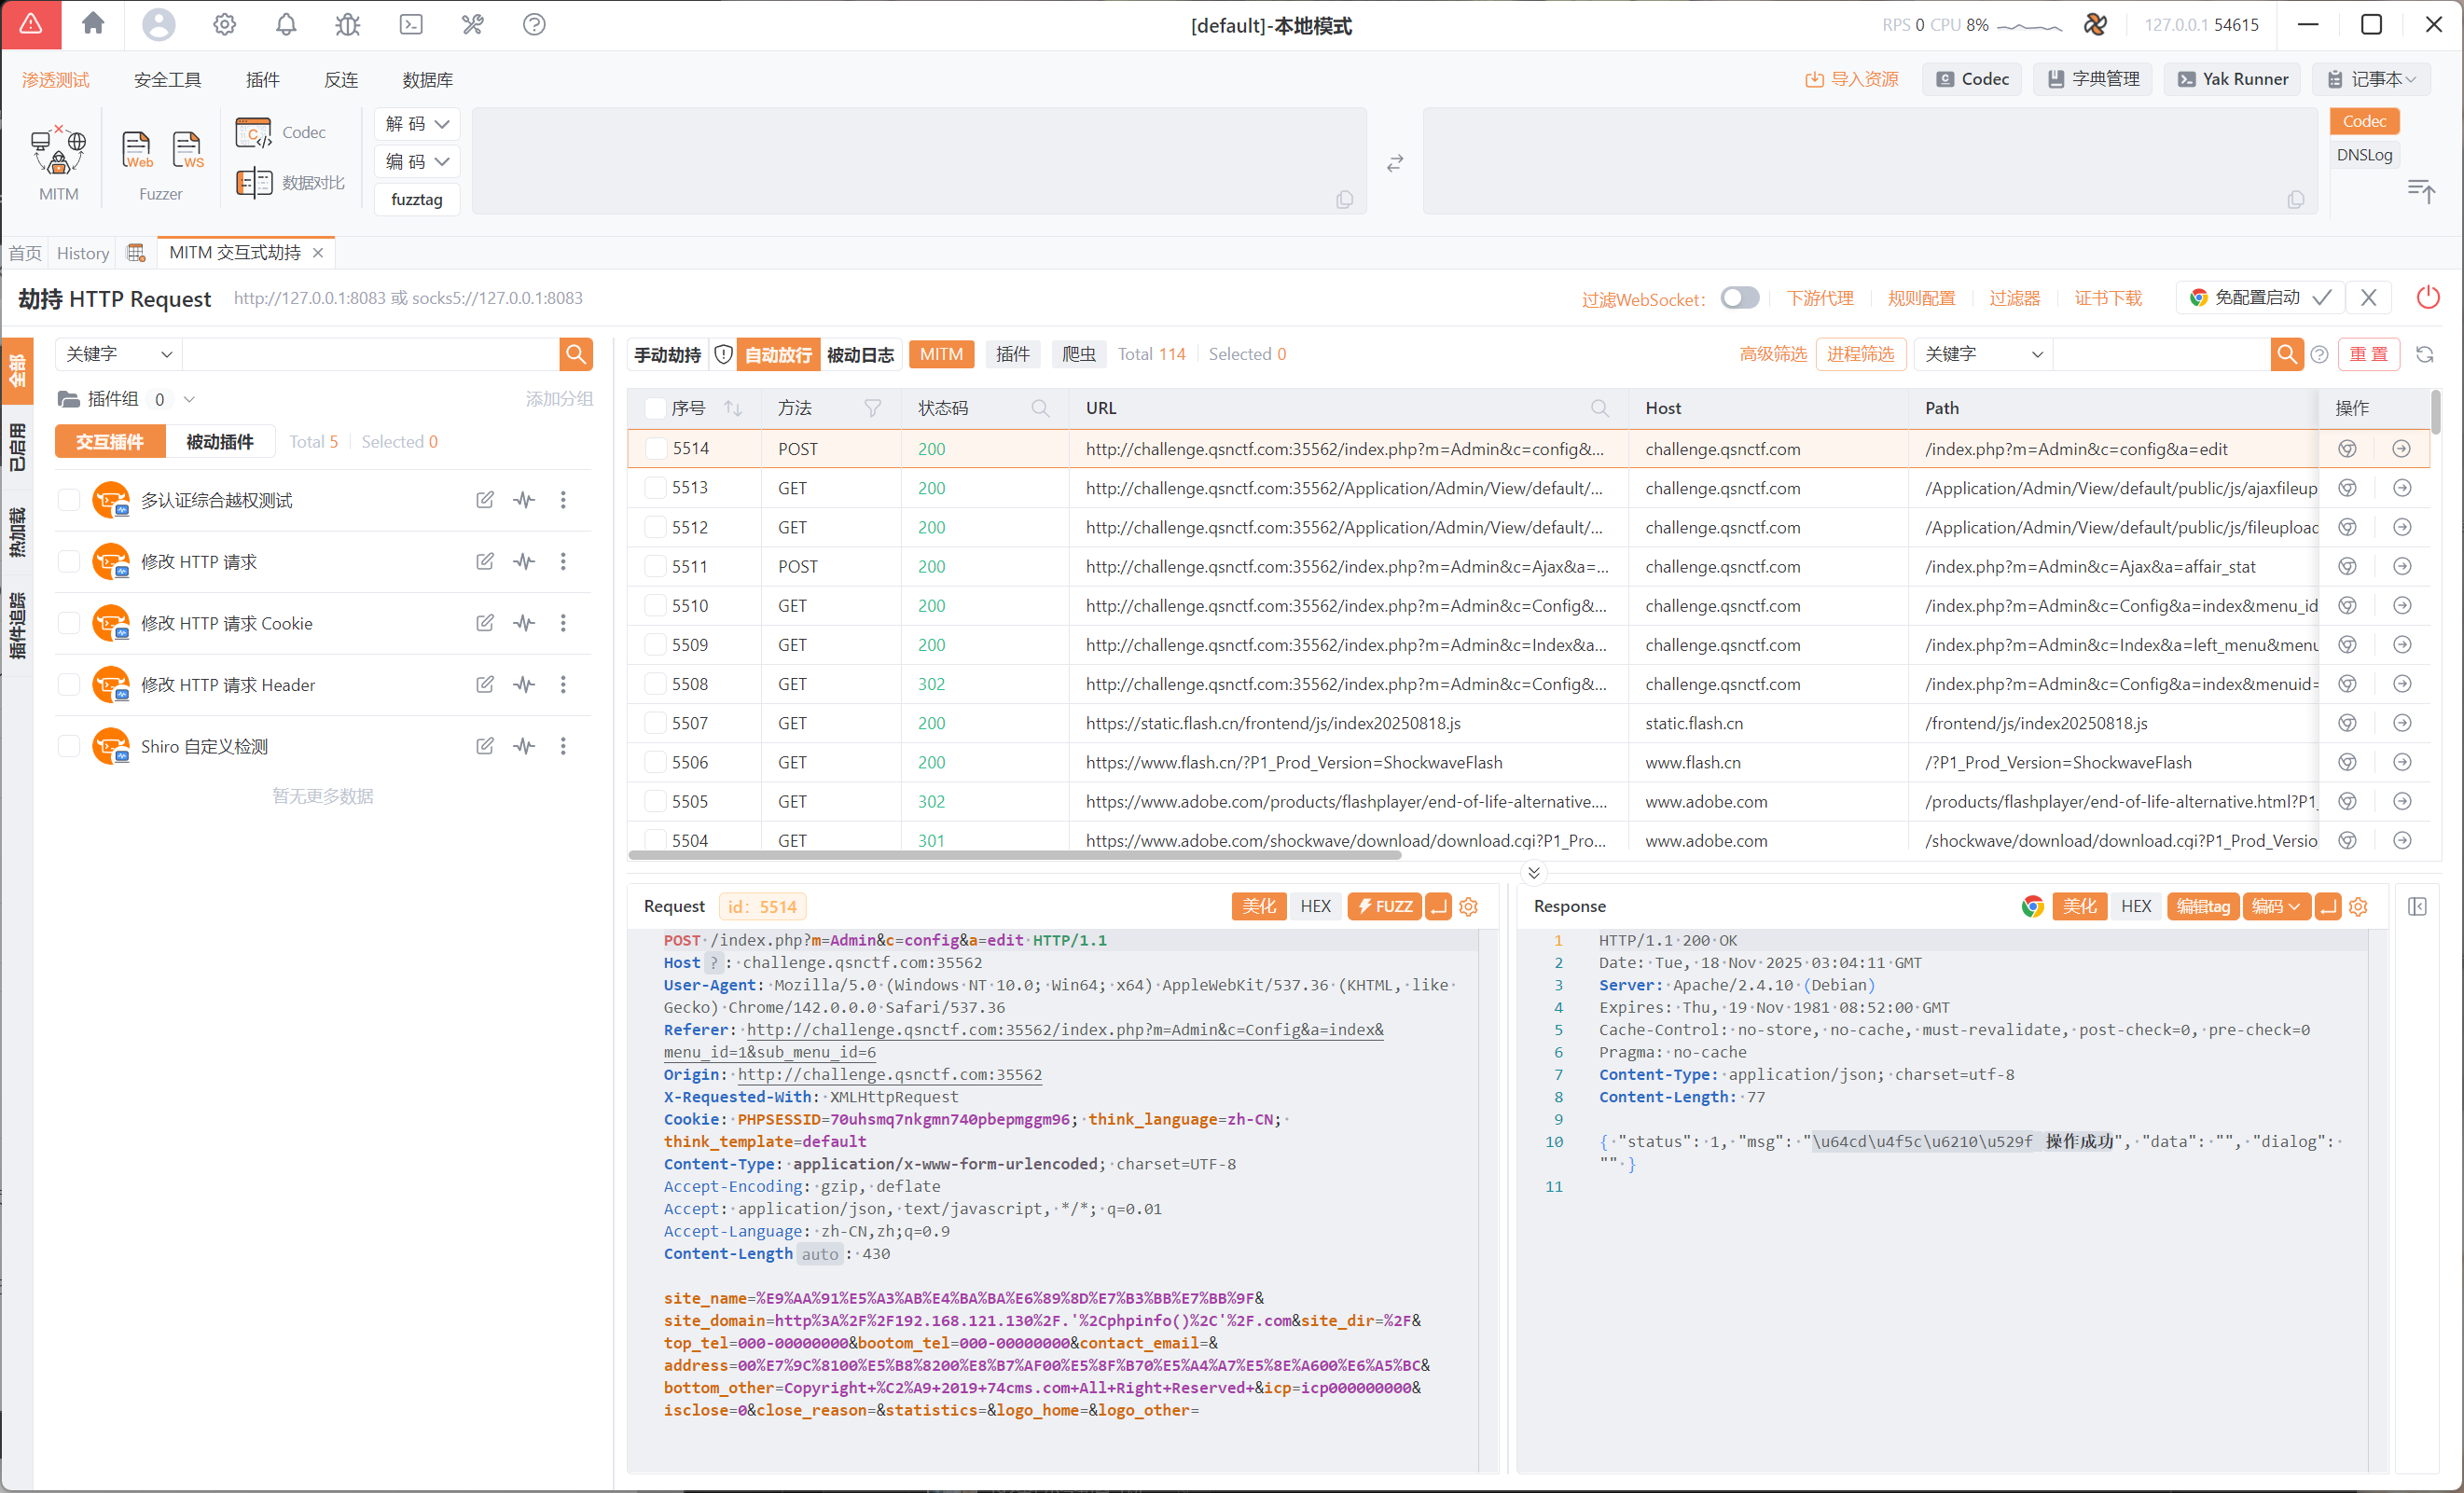Open response in Chrome browser icon

(2032, 906)
